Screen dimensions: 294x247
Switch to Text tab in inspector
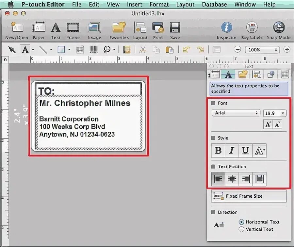[228, 74]
